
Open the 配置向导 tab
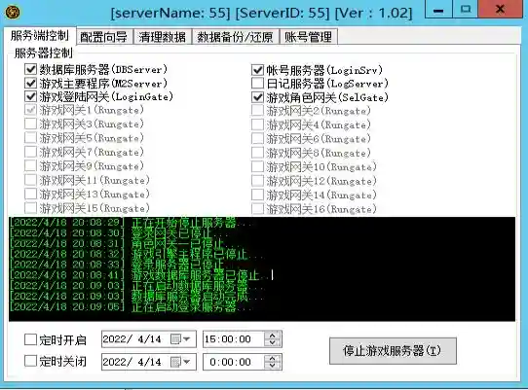104,37
